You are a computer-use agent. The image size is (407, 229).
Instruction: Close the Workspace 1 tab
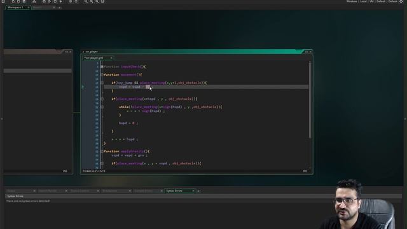click(29, 8)
